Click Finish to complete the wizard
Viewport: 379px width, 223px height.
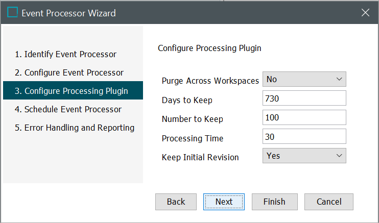[x=274, y=202]
